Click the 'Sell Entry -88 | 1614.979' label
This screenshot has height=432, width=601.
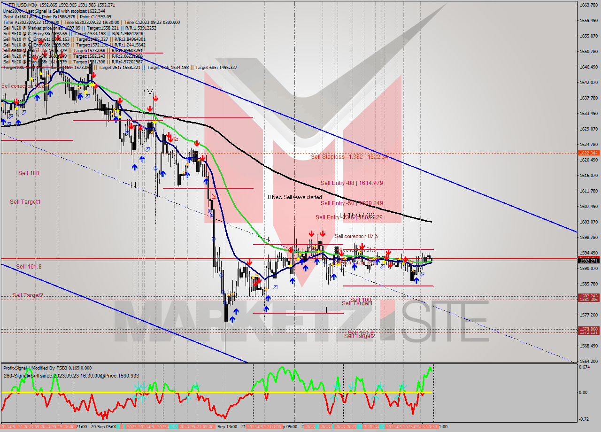coord(351,183)
